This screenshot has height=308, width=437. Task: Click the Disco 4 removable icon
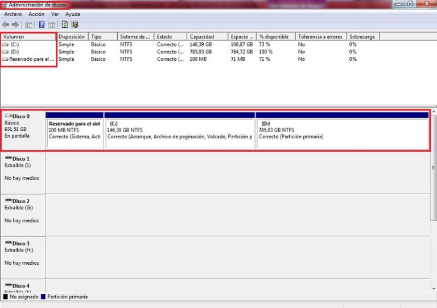pos(9,285)
